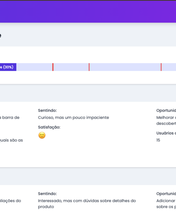This screenshot has height=214, width=176.
Task: Click the value '15' under Usuários
Action: tap(158, 140)
